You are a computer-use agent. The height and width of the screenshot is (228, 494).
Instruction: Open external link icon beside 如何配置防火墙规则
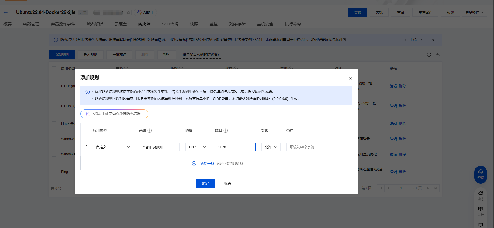point(344,40)
